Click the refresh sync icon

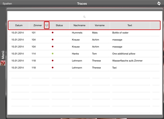coord(159,3)
